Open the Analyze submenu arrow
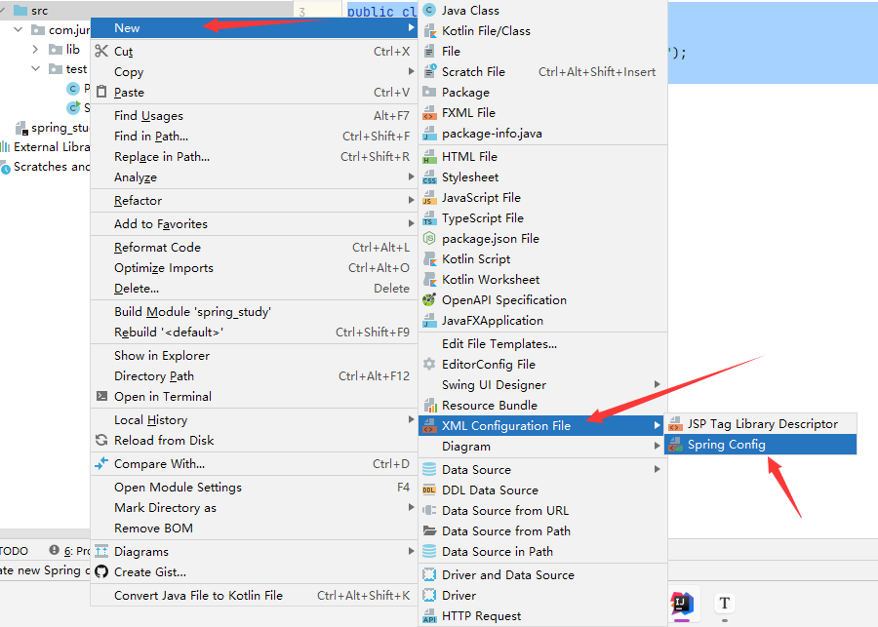878x627 pixels. [x=412, y=176]
